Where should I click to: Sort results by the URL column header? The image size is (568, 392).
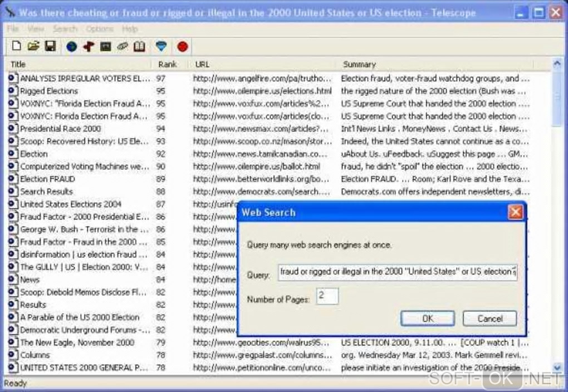(x=262, y=64)
